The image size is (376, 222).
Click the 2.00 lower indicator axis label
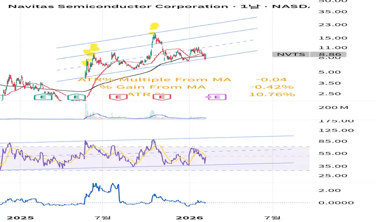coord(330,191)
